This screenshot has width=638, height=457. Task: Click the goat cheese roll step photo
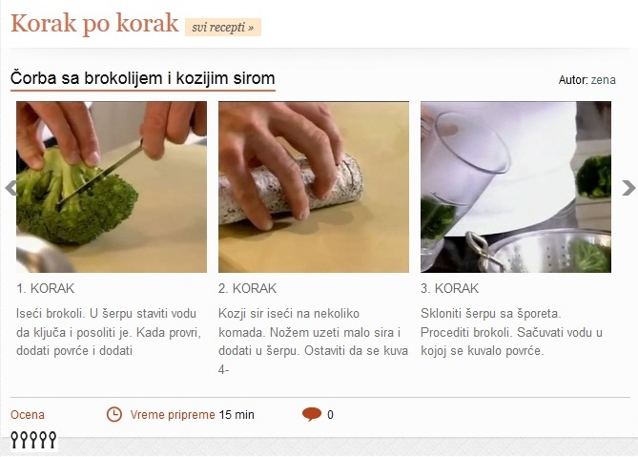click(x=314, y=187)
